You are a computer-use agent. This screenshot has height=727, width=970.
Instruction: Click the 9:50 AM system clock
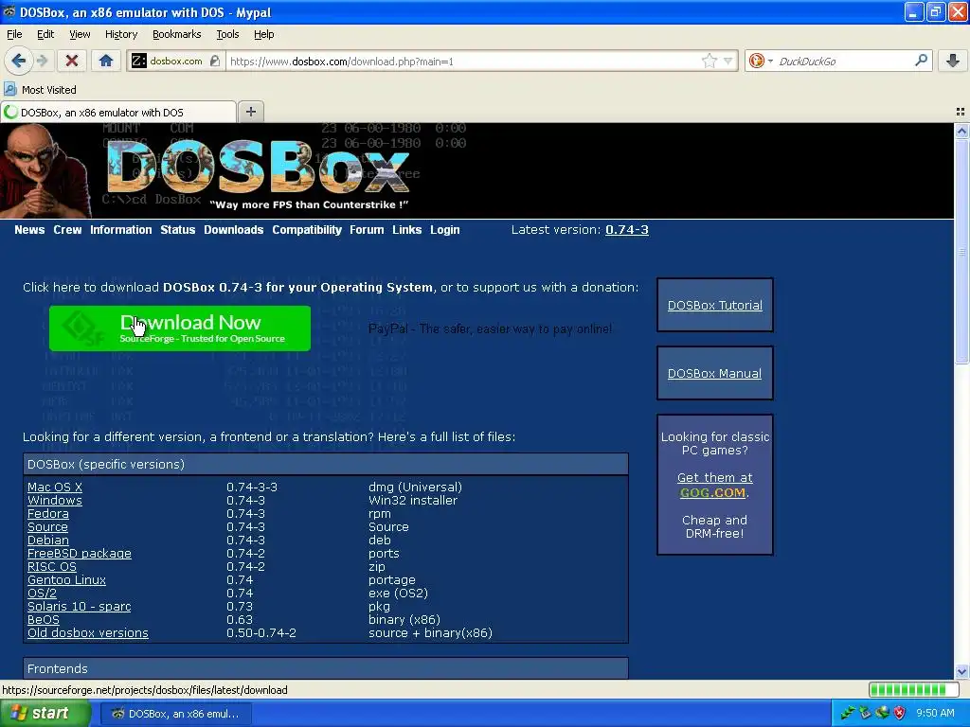pyautogui.click(x=935, y=714)
